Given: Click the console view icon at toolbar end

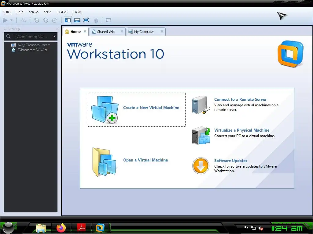Looking at the screenshot, I should 109,20.
